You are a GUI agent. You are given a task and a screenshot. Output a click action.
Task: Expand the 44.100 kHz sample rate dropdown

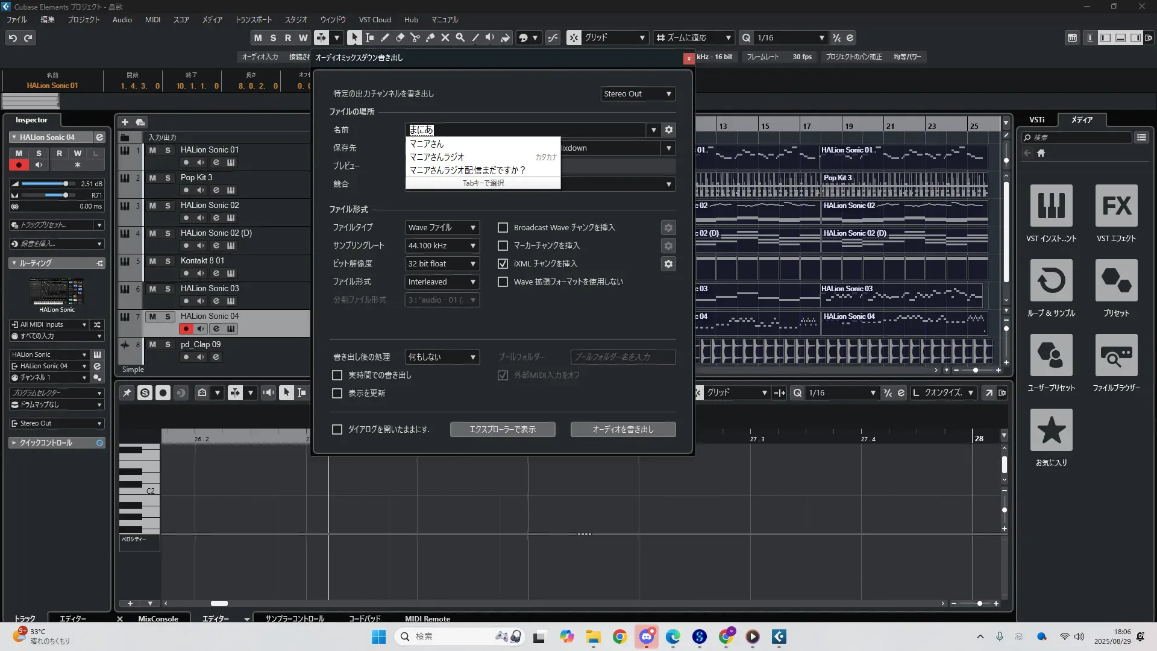[x=442, y=246]
